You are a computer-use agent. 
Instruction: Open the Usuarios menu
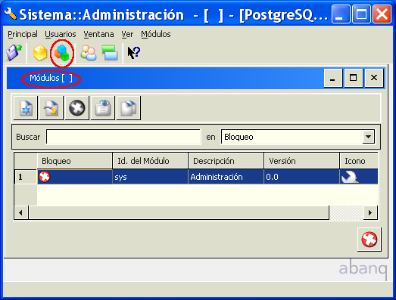61,34
